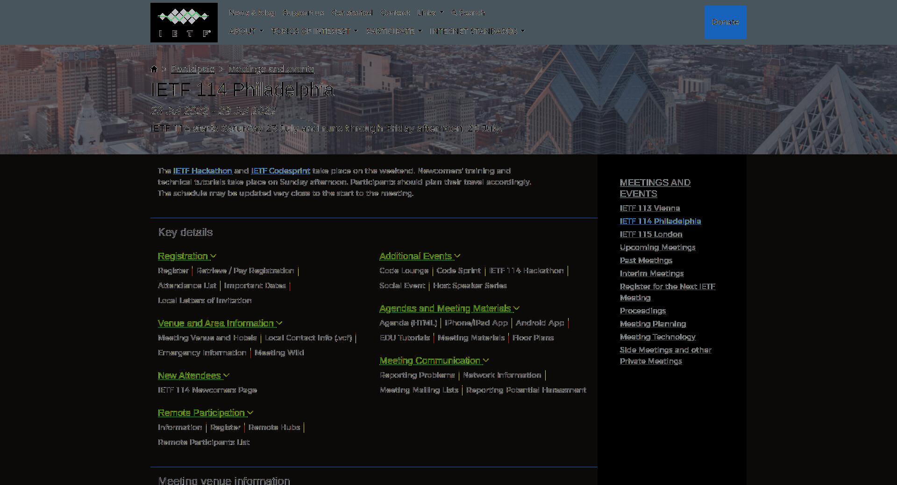Screen dimensions: 897x485
Task: Collapse Venue and Area Information section
Action: pos(220,323)
